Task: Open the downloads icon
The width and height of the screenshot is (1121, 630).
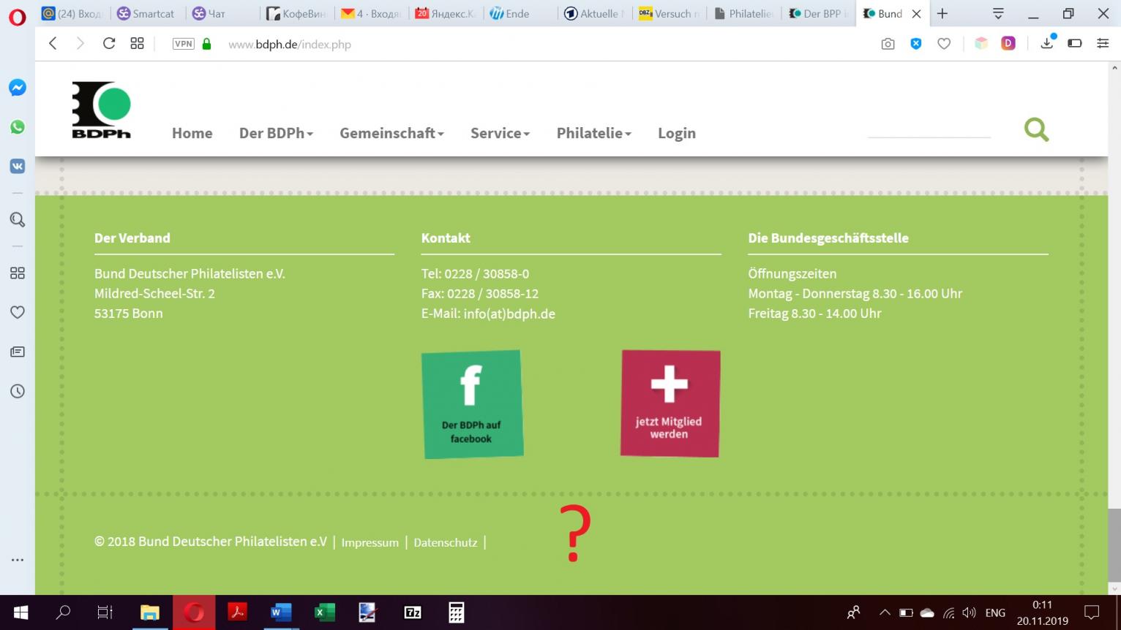Action: tap(1047, 42)
